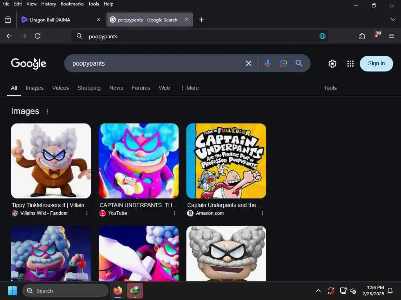Open the Extensions puzzle icon
401x300 pixels.
point(362,36)
